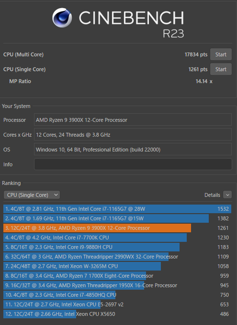This screenshot has width=237, height=325.
Task: Select ranking row 6 Threadripper 2990WX
Action: coord(117,257)
